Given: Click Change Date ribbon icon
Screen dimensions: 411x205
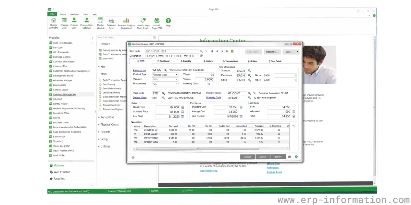Looking at the screenshot, I should pyautogui.click(x=64, y=23).
